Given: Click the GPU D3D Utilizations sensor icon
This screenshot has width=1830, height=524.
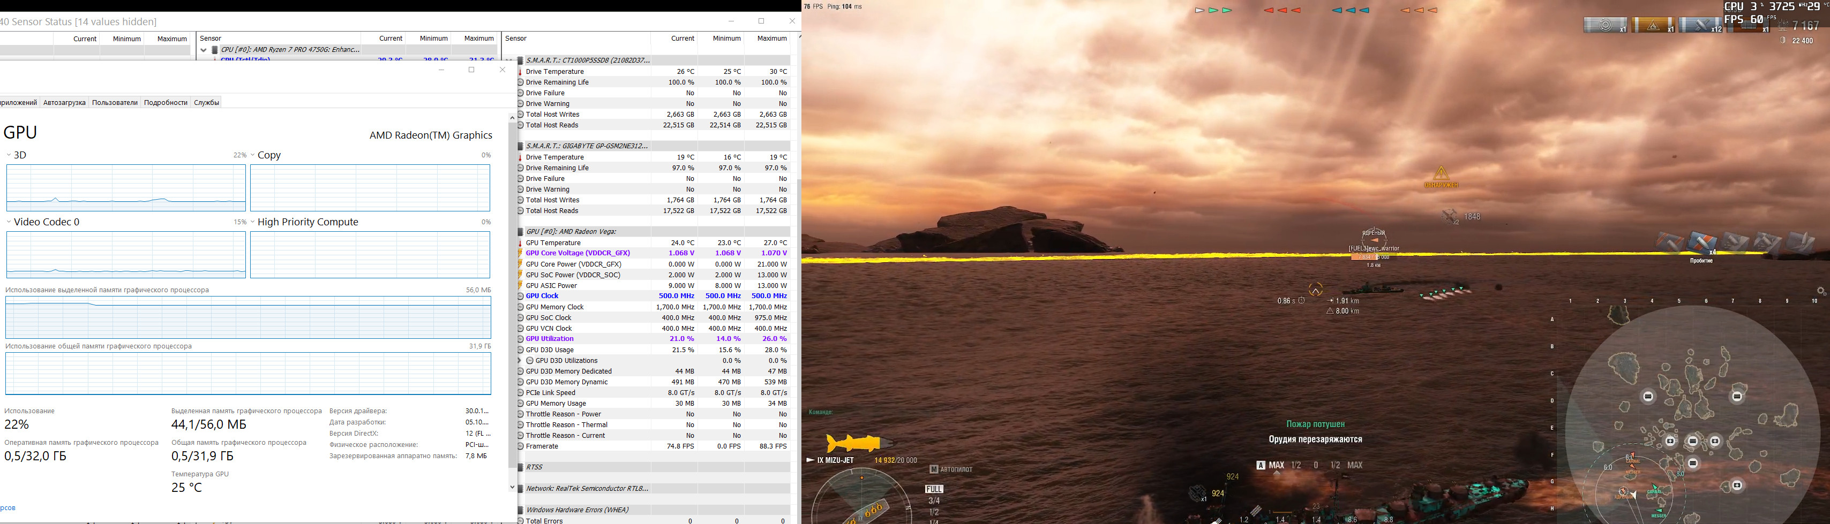Looking at the screenshot, I should pyautogui.click(x=530, y=361).
